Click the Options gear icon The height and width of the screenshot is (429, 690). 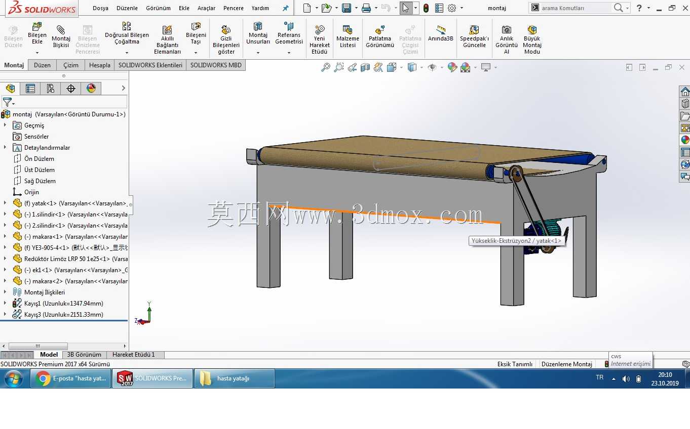click(x=452, y=8)
